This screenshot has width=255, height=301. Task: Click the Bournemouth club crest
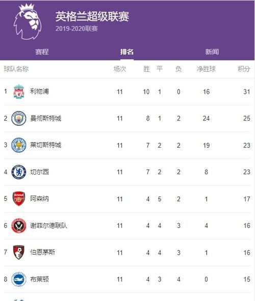(19, 253)
